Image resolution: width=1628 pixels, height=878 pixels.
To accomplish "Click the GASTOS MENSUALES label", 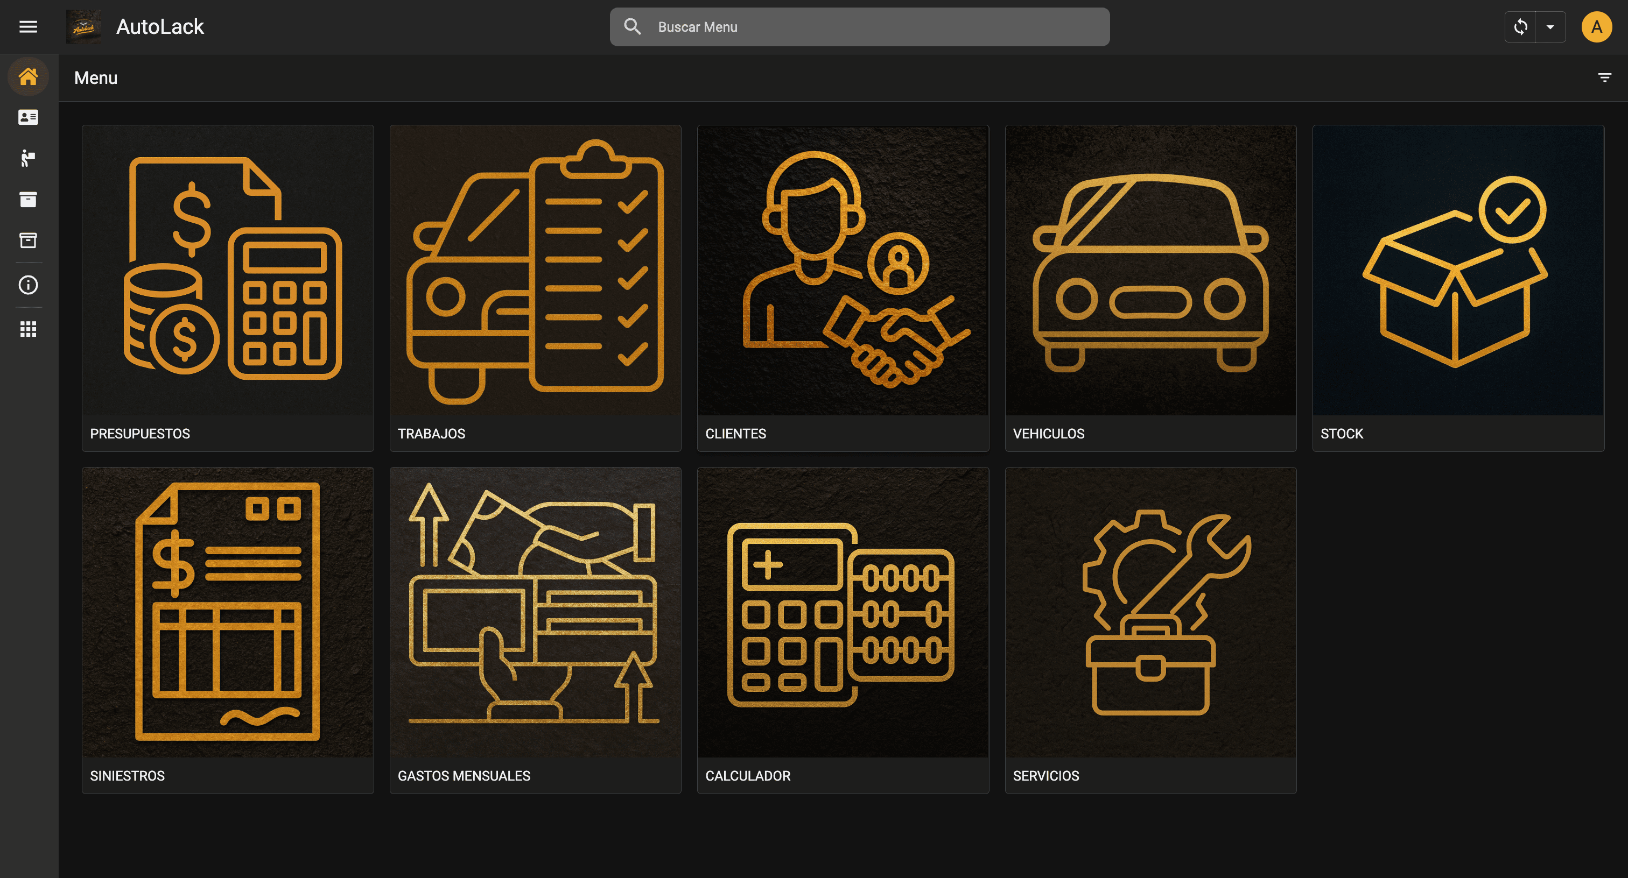I will click(x=464, y=776).
